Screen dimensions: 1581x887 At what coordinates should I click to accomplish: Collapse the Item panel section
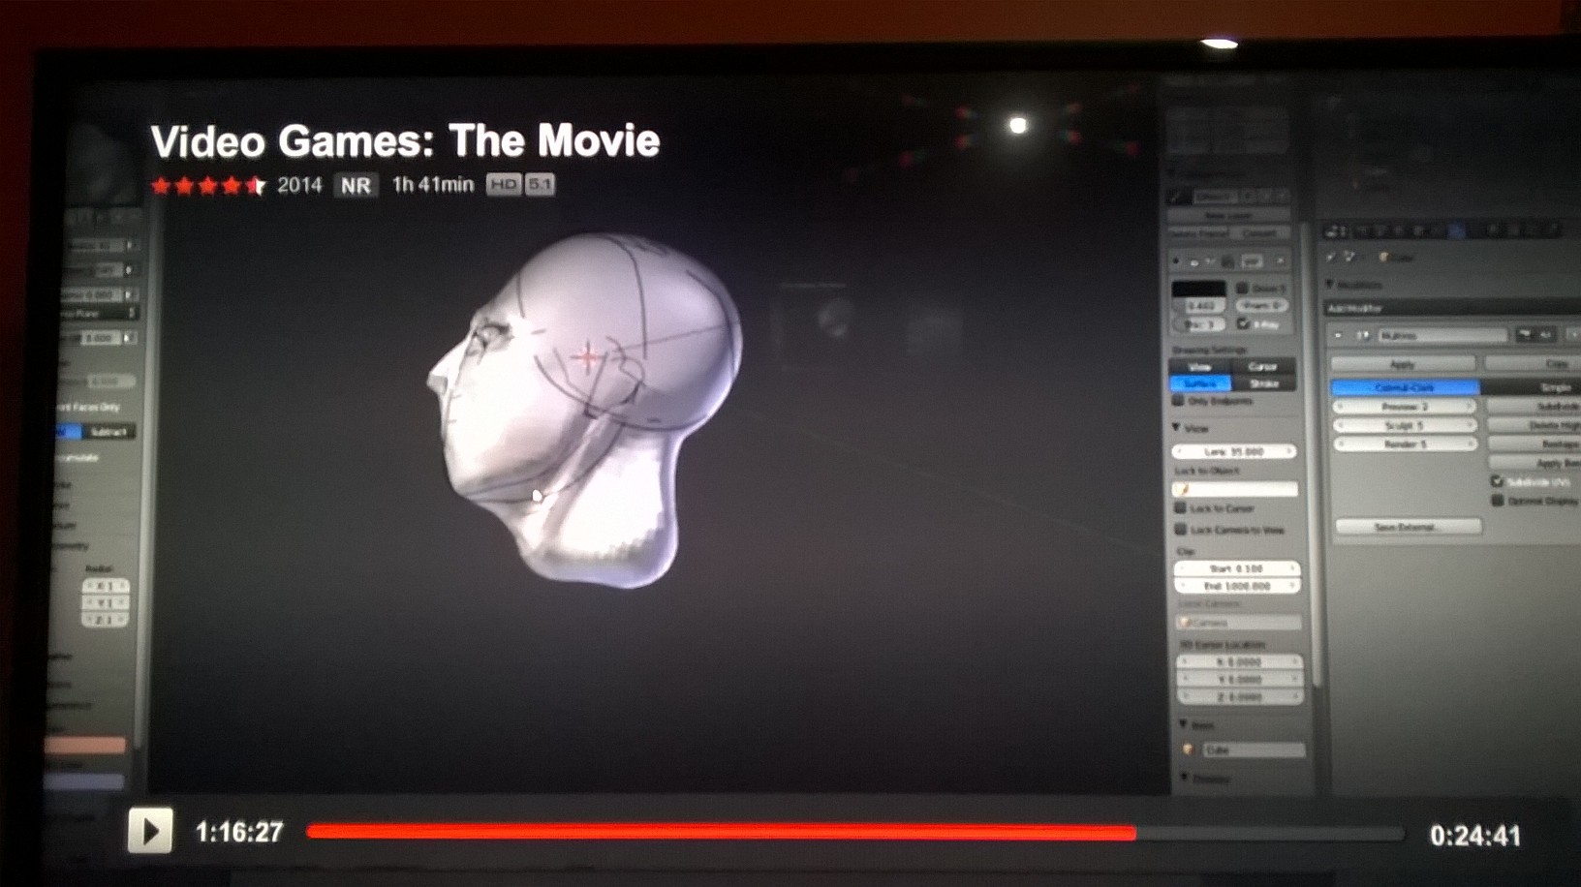1183,724
